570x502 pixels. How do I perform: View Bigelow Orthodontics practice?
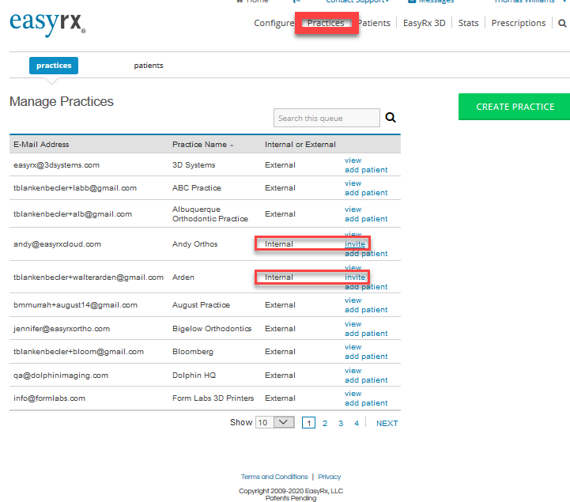click(x=353, y=324)
